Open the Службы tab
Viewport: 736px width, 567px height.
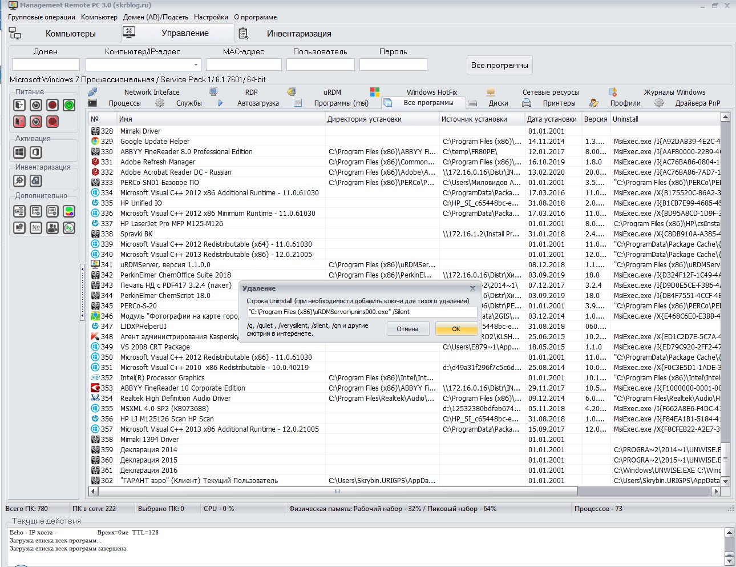(189, 103)
